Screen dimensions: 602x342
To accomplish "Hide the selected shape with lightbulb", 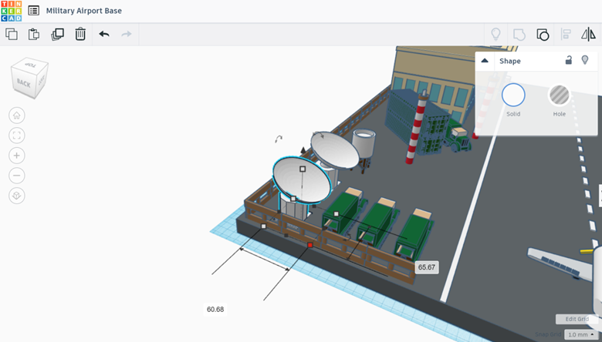I will (585, 60).
